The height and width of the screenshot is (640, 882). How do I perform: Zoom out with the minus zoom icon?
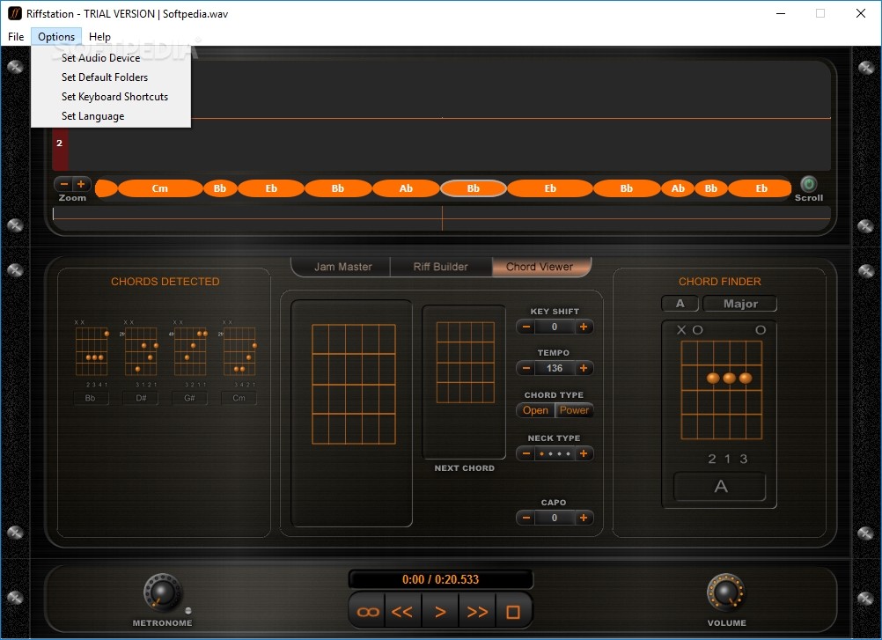click(x=64, y=184)
